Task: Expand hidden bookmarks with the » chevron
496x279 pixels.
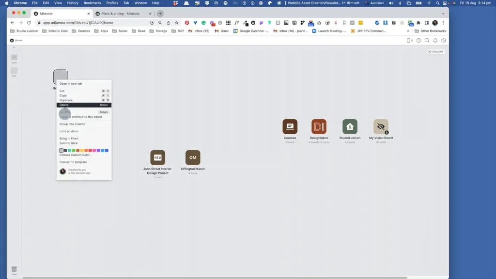Action: [x=408, y=31]
